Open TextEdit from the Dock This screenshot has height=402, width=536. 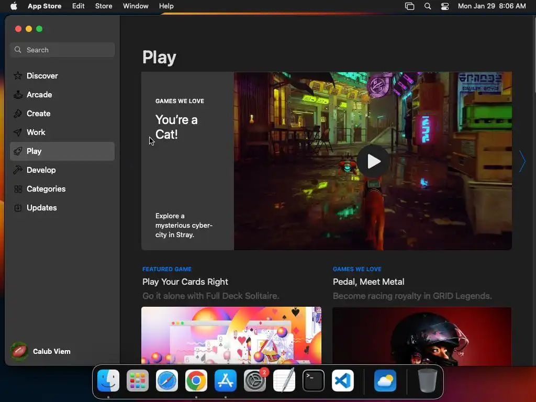pyautogui.click(x=284, y=381)
